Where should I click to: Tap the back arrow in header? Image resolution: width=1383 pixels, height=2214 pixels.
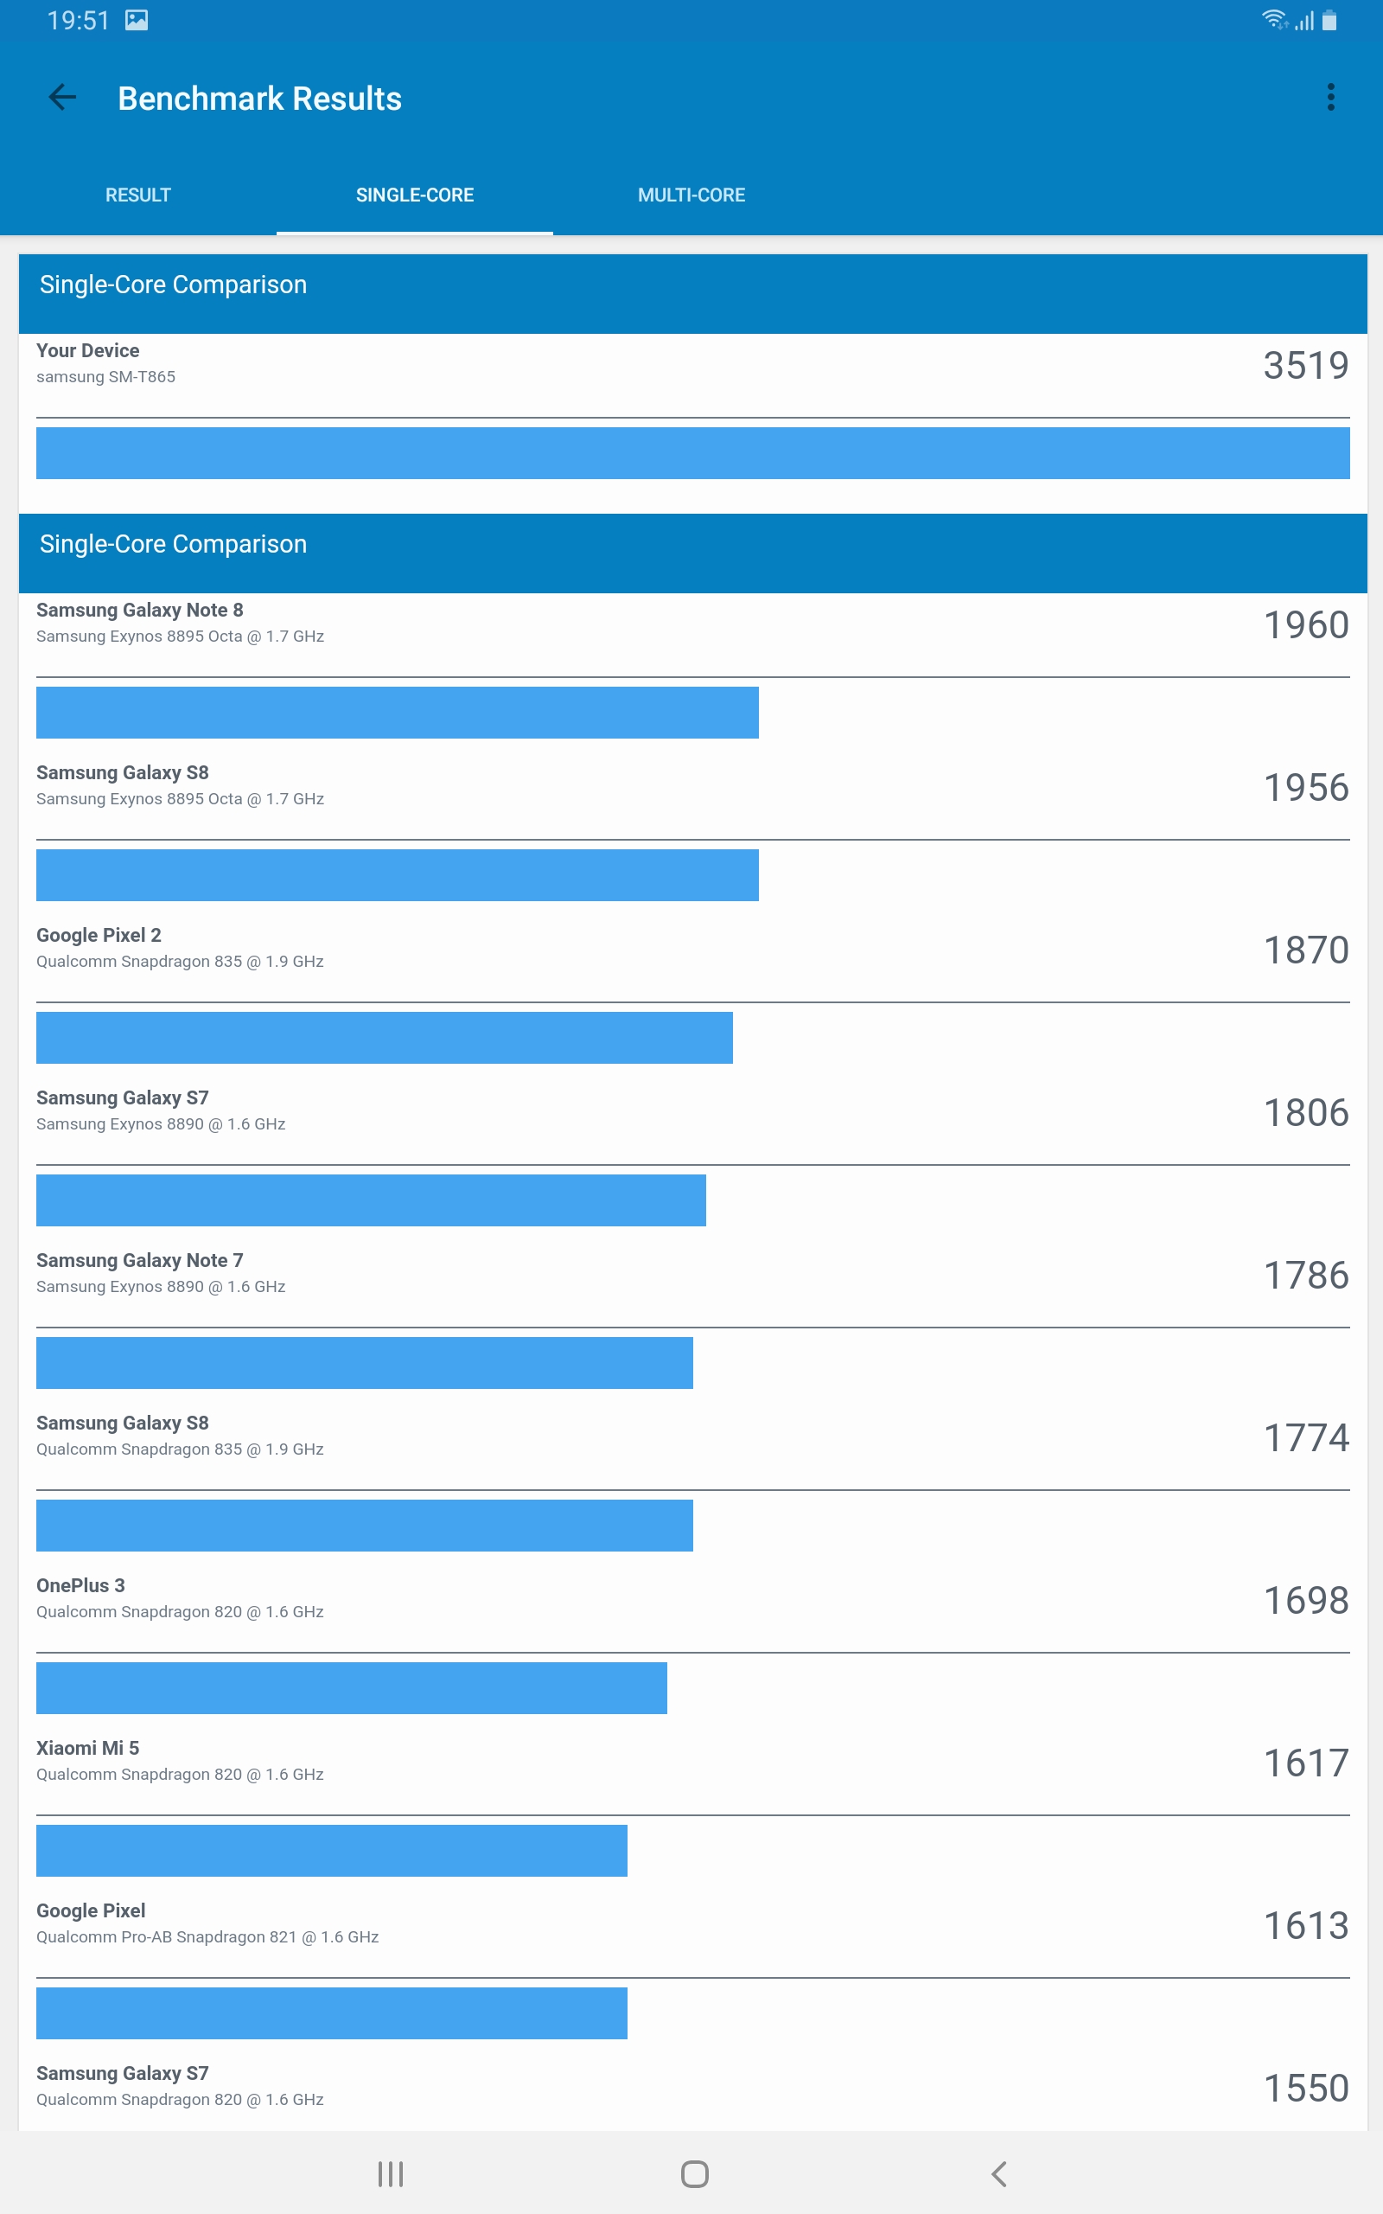click(x=62, y=97)
